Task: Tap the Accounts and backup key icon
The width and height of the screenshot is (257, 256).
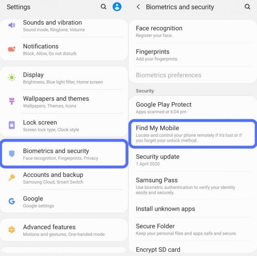Action: (12, 177)
